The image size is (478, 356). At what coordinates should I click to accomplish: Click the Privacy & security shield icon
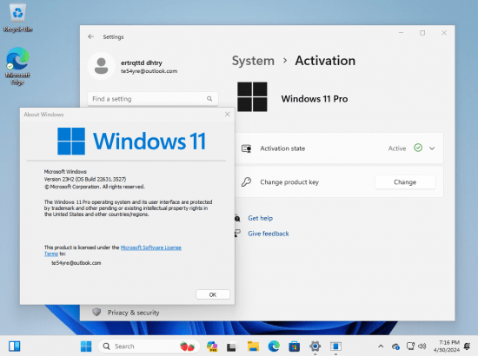[96, 312]
